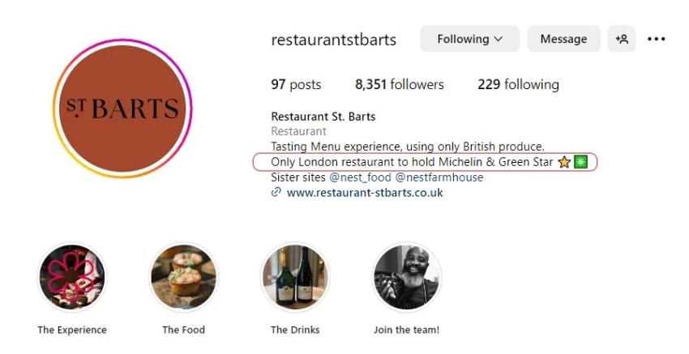Click the 97 posts count

(x=296, y=84)
